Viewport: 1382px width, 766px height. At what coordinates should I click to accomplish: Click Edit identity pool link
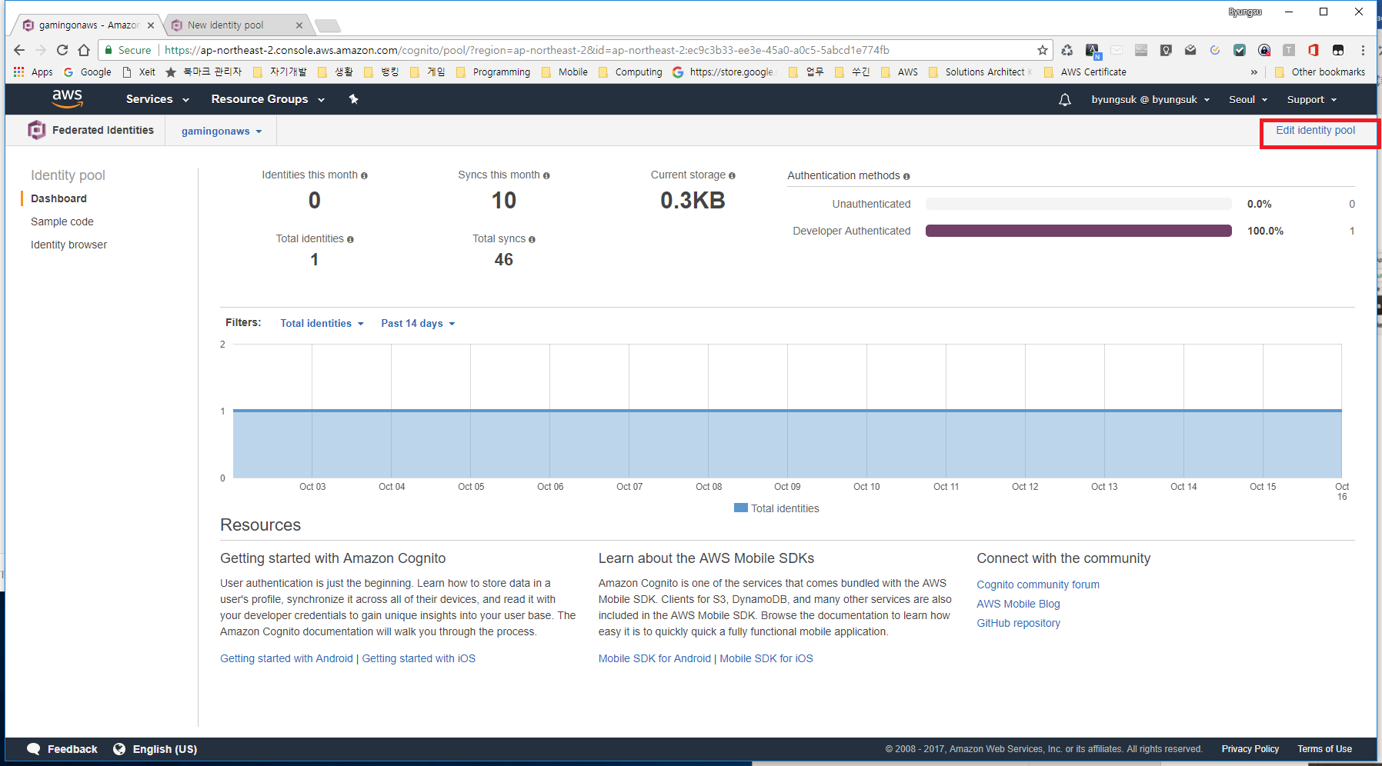(1316, 130)
